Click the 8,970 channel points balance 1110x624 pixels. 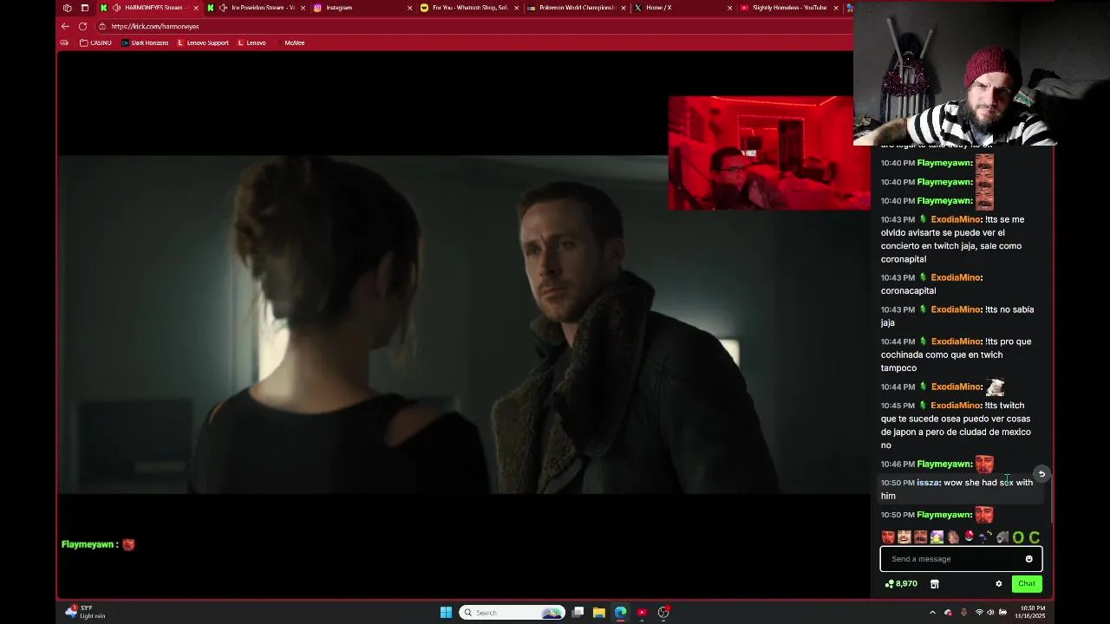click(x=901, y=584)
